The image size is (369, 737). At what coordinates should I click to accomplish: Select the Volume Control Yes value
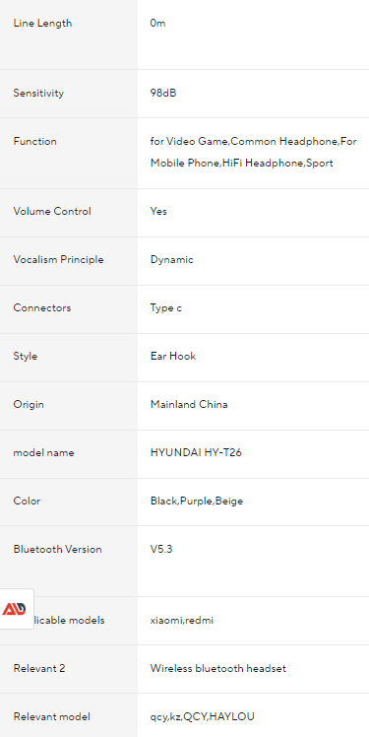point(158,212)
